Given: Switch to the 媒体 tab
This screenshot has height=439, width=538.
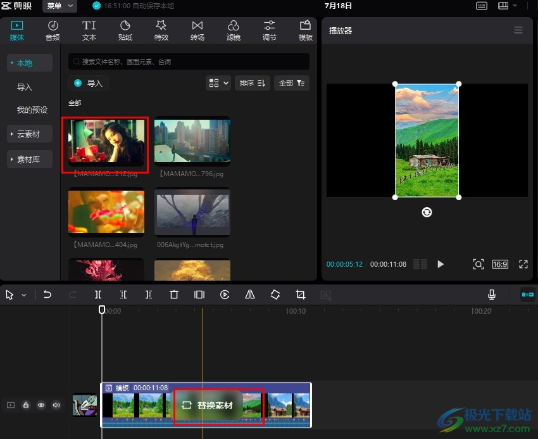Looking at the screenshot, I should (x=17, y=30).
